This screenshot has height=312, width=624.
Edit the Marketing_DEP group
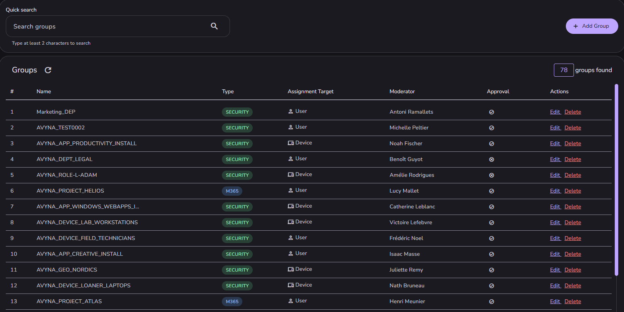555,112
